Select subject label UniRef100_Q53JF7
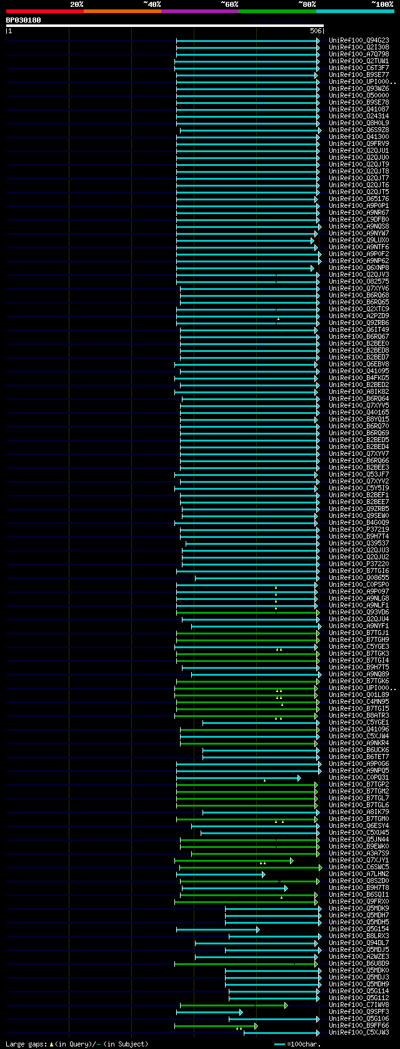Viewport: 400px width, 1049px height. [359, 475]
